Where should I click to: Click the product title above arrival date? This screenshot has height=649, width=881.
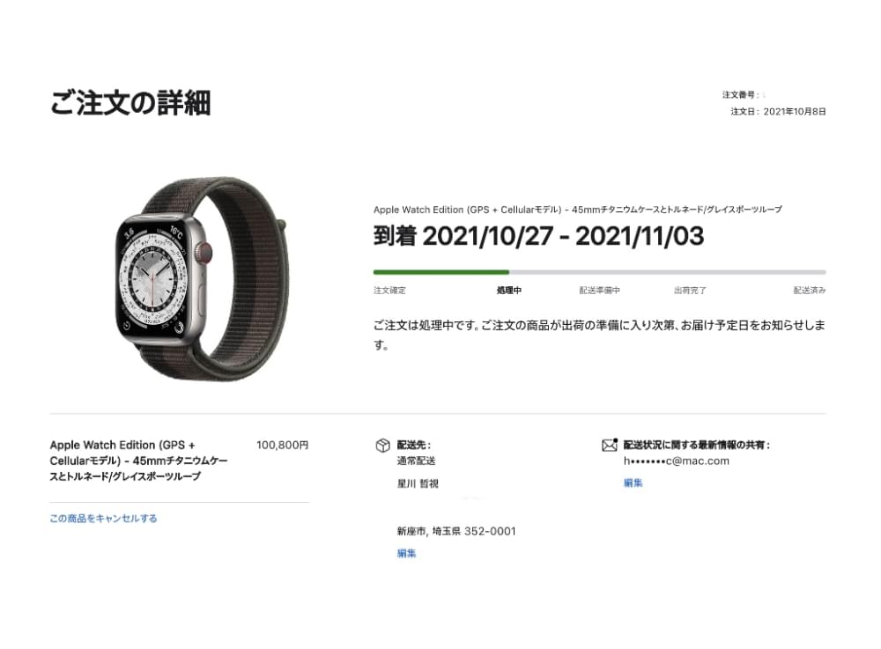coord(578,210)
